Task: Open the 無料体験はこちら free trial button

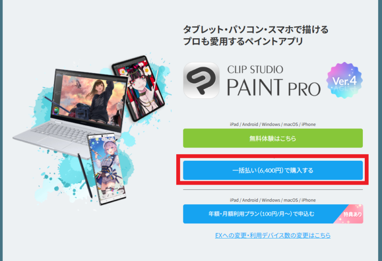Action: tap(273, 138)
